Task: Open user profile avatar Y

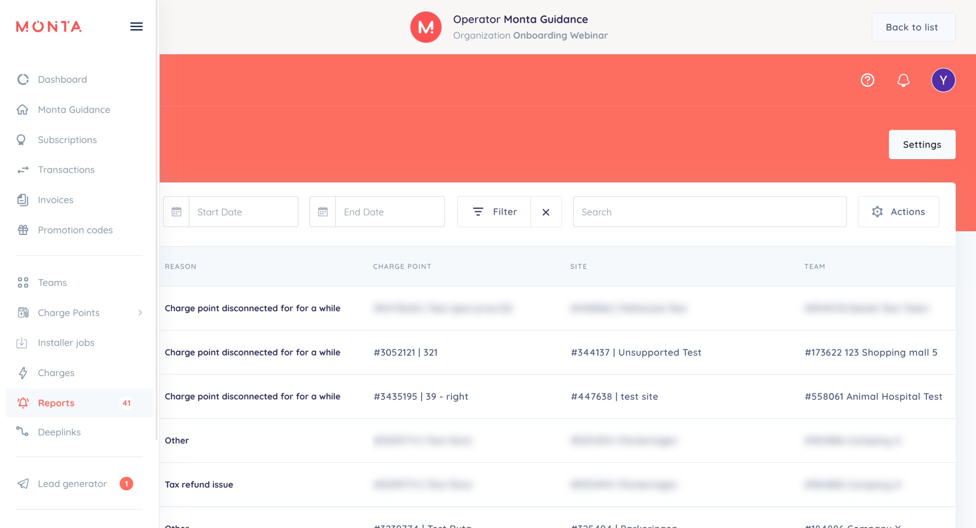Action: tap(943, 80)
